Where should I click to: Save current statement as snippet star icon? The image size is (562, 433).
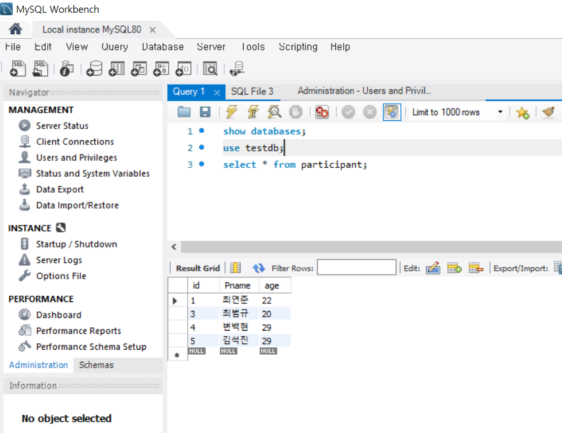tap(523, 113)
